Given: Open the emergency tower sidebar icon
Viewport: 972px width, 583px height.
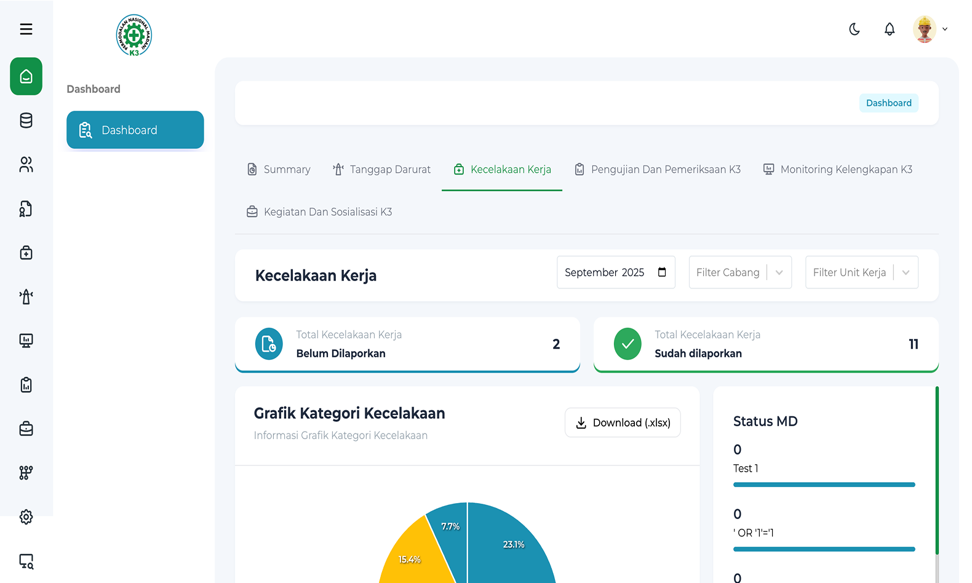Looking at the screenshot, I should (26, 297).
